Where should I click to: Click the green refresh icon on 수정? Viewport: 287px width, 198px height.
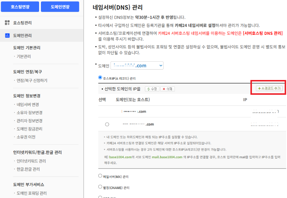[149, 89]
